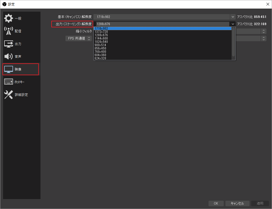The image size is (272, 209).
Task: Select 1716x902 from resolution list
Action: [162, 28]
